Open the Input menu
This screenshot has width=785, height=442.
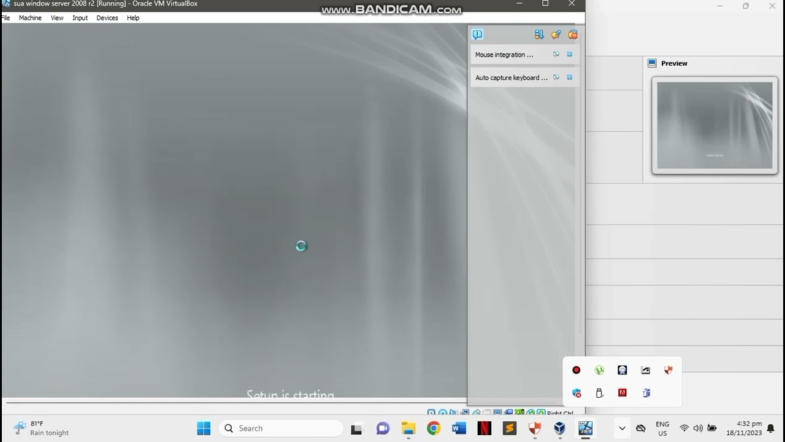pyautogui.click(x=80, y=18)
